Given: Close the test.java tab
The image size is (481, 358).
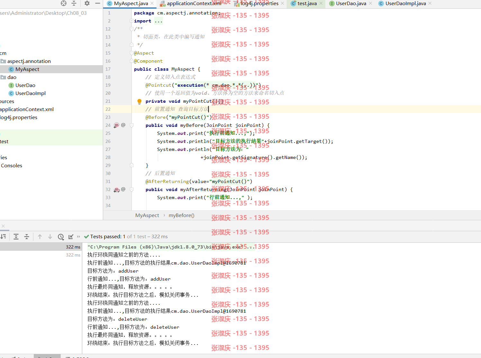Looking at the screenshot, I should point(321,4).
